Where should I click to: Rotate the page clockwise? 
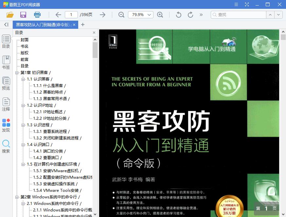coord(190,15)
